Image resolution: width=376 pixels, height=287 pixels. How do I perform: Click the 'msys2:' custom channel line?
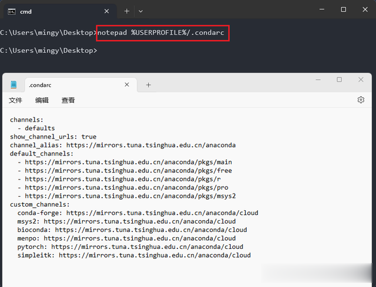pyautogui.click(x=127, y=221)
